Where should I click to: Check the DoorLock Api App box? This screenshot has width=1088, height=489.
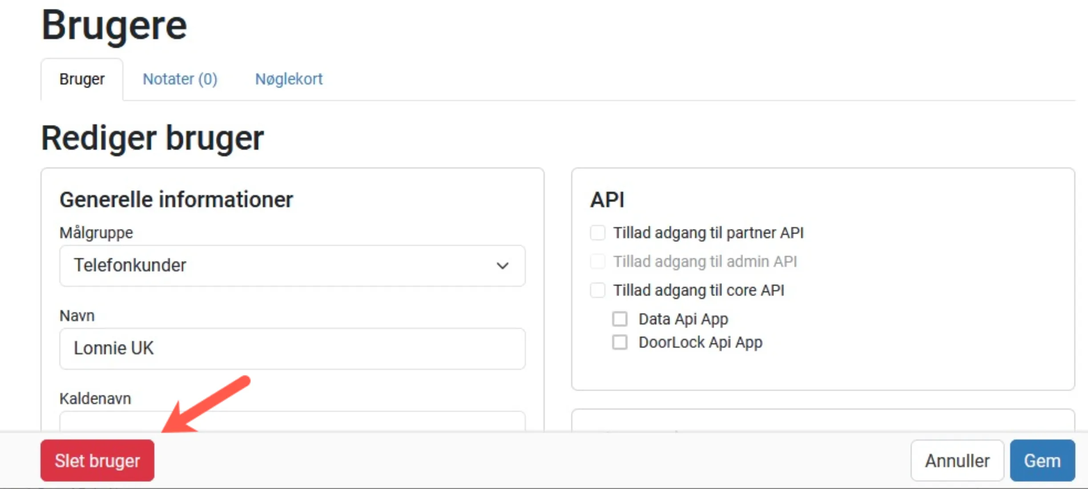[x=620, y=342]
